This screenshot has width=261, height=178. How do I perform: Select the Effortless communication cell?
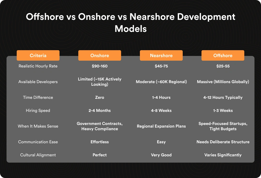coord(99,142)
